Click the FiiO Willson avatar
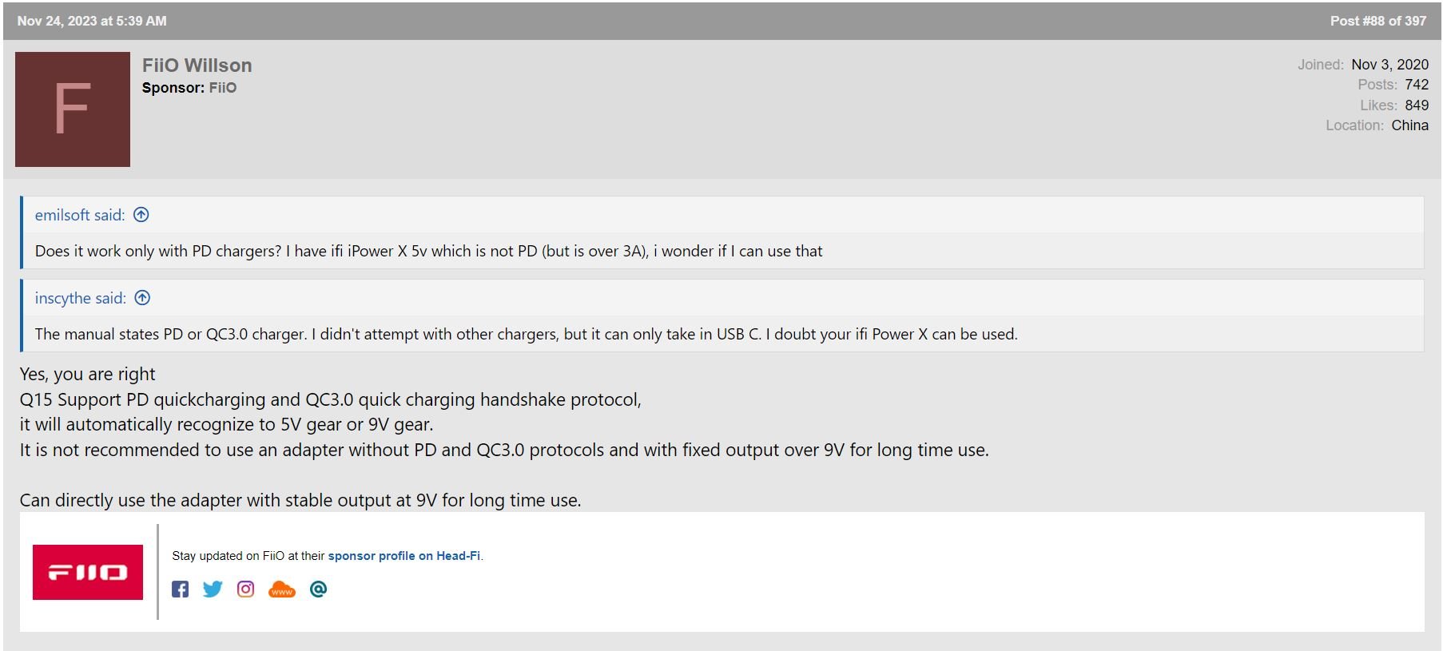1443x651 pixels. (73, 109)
